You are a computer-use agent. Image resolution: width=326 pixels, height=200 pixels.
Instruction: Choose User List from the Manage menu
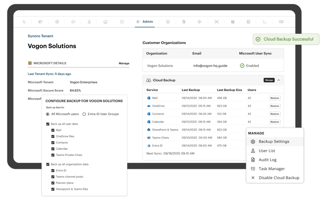275,151
